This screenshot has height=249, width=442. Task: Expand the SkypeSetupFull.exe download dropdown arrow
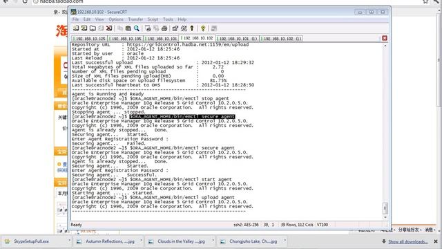point(69,241)
